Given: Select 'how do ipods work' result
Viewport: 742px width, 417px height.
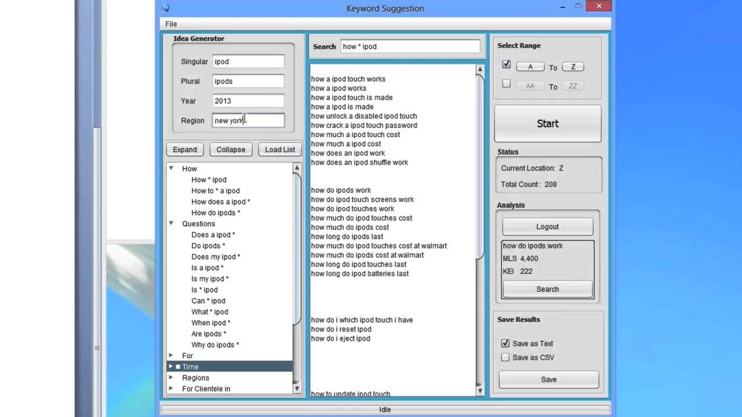Looking at the screenshot, I should coord(341,190).
